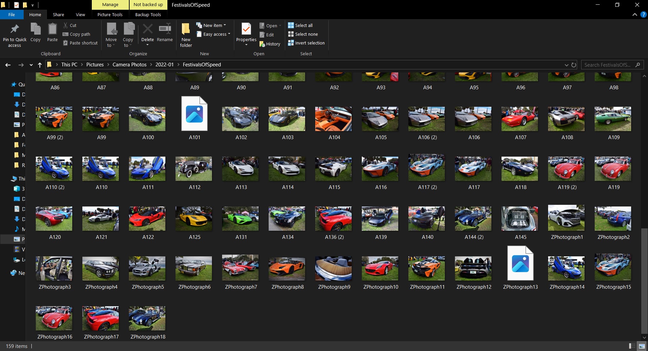Select ZPhotograph8 orange car thumbnail
Viewport: 648px width, 351px height.
click(x=287, y=268)
